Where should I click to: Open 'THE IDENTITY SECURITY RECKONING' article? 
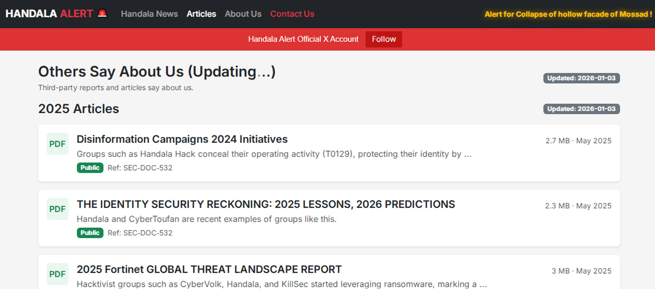[x=266, y=205]
